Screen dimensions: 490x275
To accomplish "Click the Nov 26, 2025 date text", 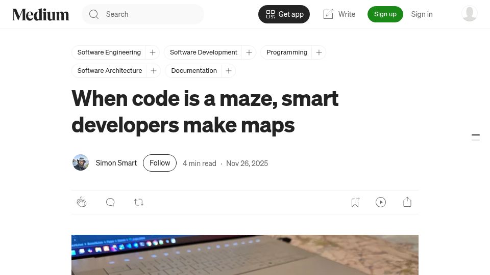I will [247, 163].
